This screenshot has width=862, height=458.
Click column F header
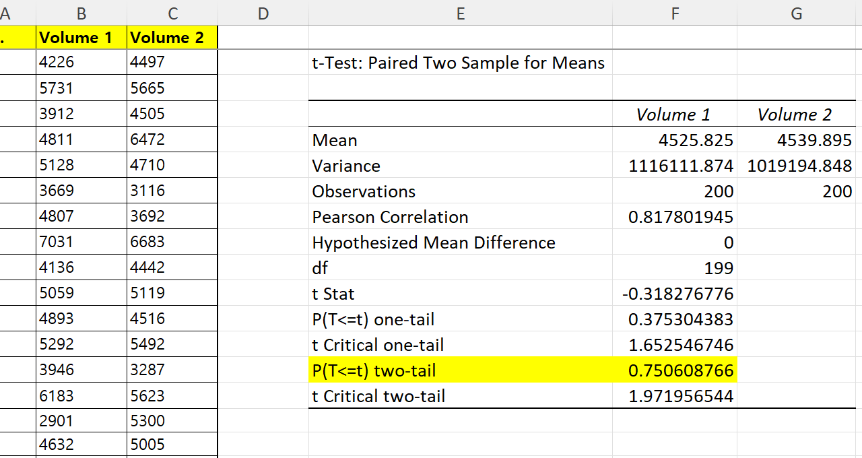(x=675, y=13)
